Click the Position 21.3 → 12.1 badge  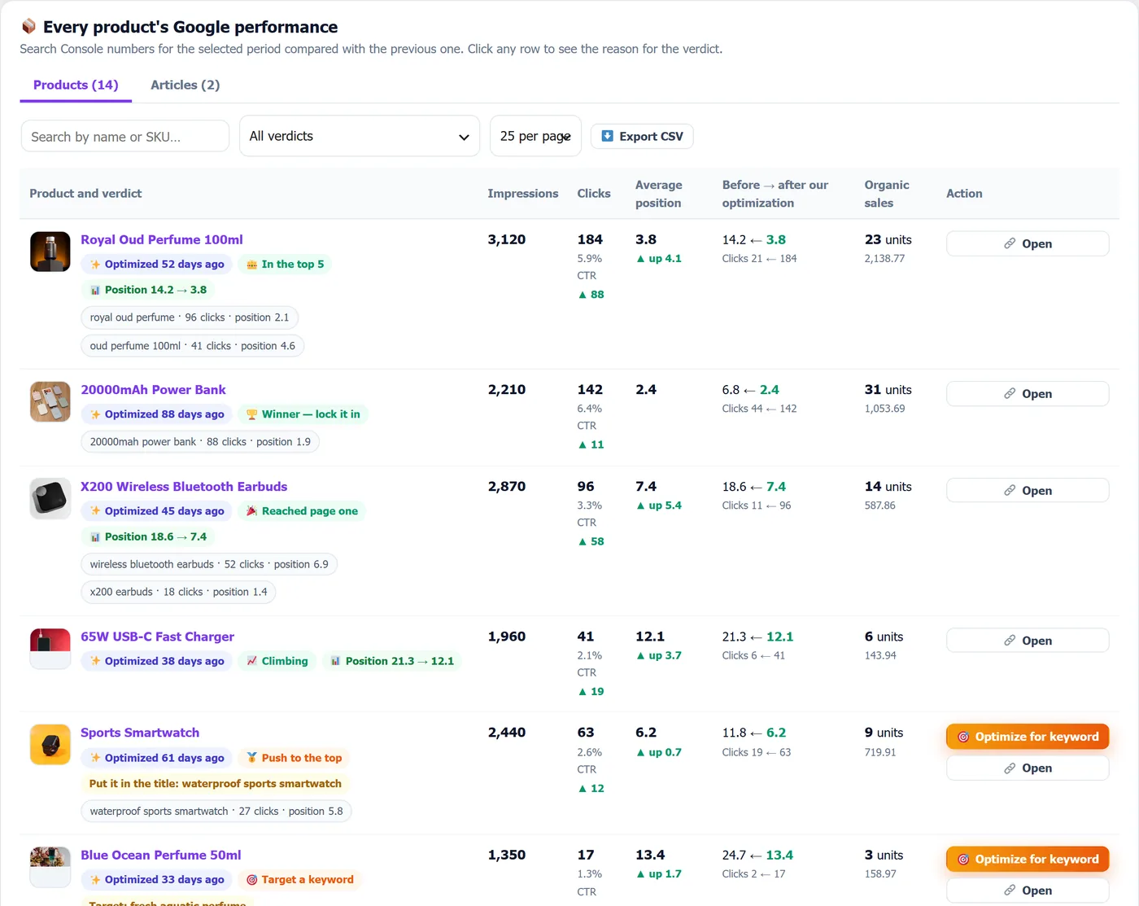click(392, 661)
